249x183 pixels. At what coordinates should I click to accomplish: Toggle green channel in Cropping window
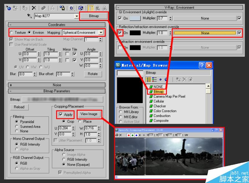(x=133, y=135)
